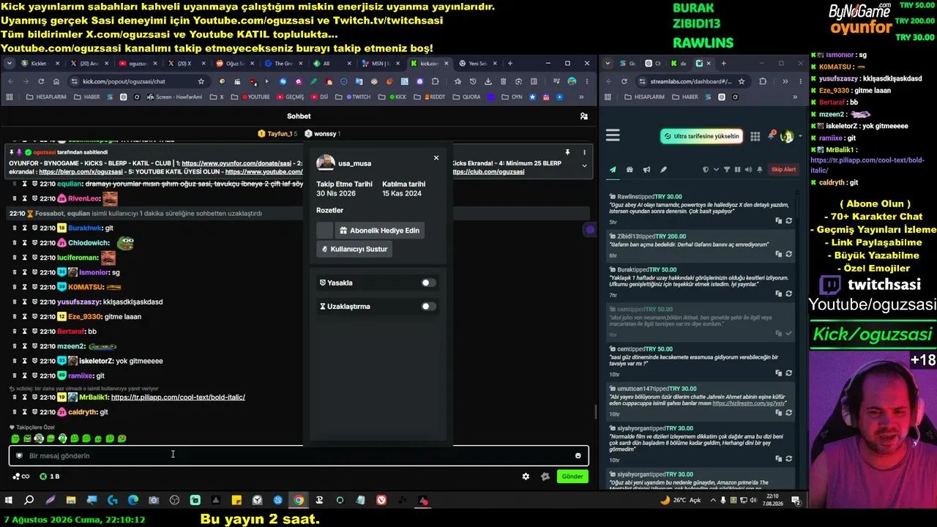Open the hizliresim link in umuttcan147 tip
Image resolution: width=937 pixels, height=527 pixels.
pyautogui.click(x=750, y=403)
